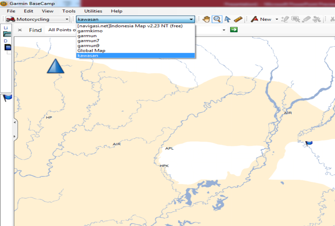
Task: Open the Tools menu
Action: tap(69, 11)
